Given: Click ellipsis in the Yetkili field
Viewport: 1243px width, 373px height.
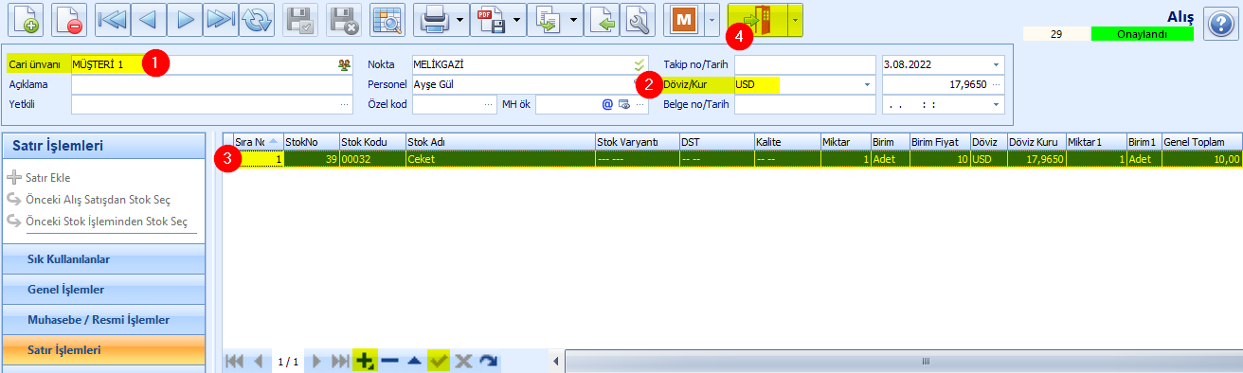Looking at the screenshot, I should (x=344, y=104).
